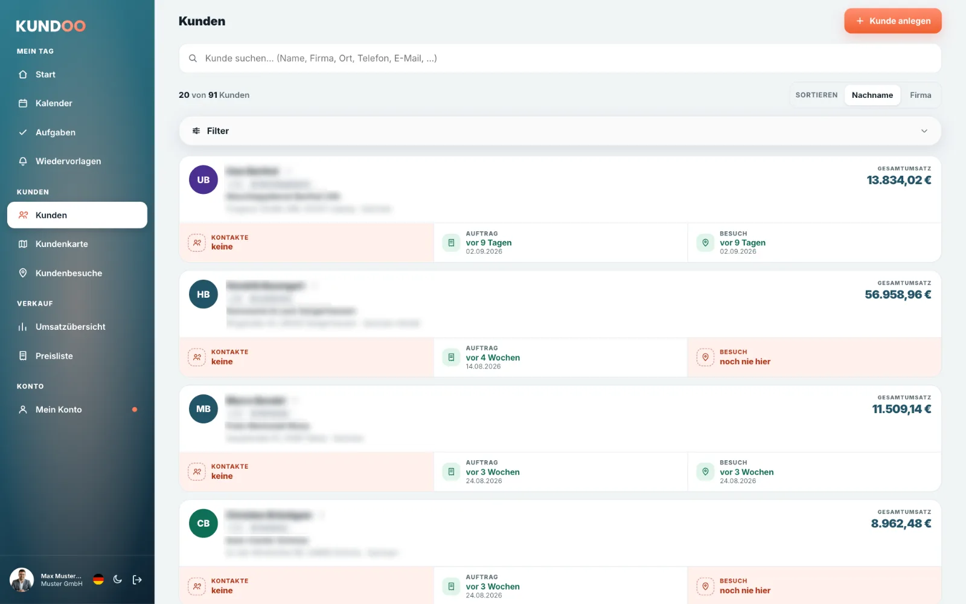Click Besuch pin icon in MB card
The image size is (966, 604).
tap(705, 472)
